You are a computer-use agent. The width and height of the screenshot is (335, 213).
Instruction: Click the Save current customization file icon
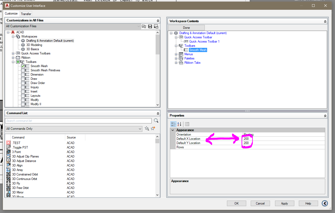click(x=150, y=26)
